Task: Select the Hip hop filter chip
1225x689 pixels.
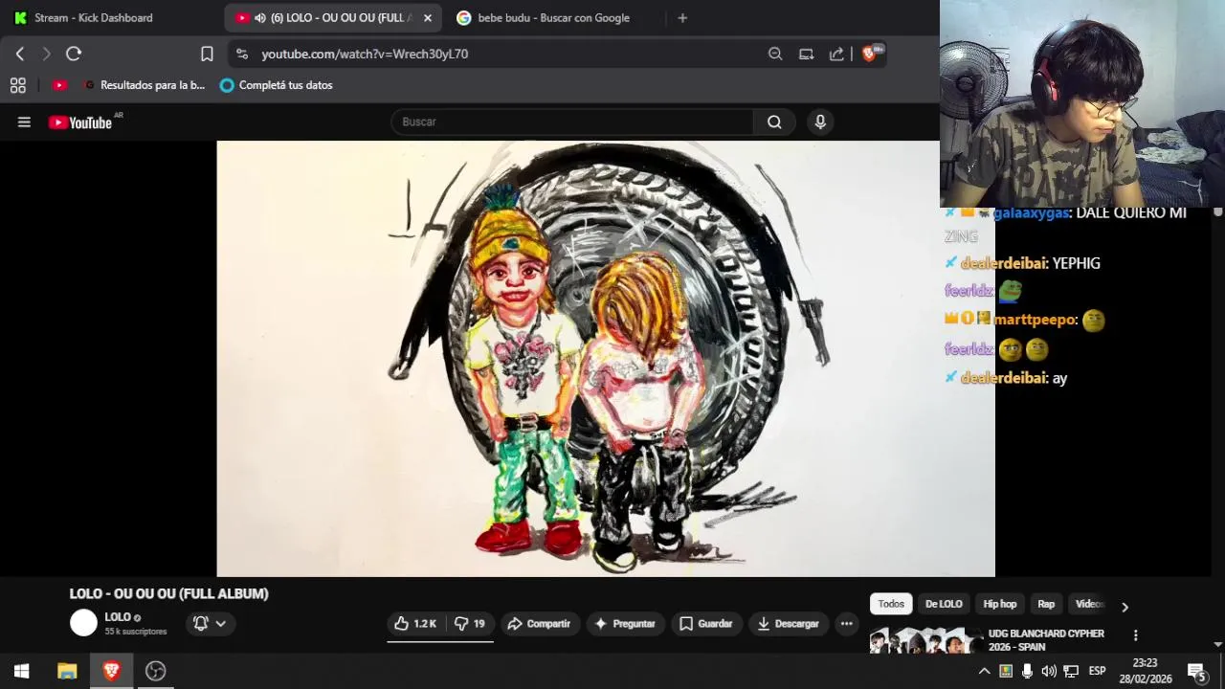Action: [x=1000, y=604]
